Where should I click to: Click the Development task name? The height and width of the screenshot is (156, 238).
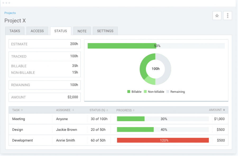pyautogui.click(x=22, y=140)
